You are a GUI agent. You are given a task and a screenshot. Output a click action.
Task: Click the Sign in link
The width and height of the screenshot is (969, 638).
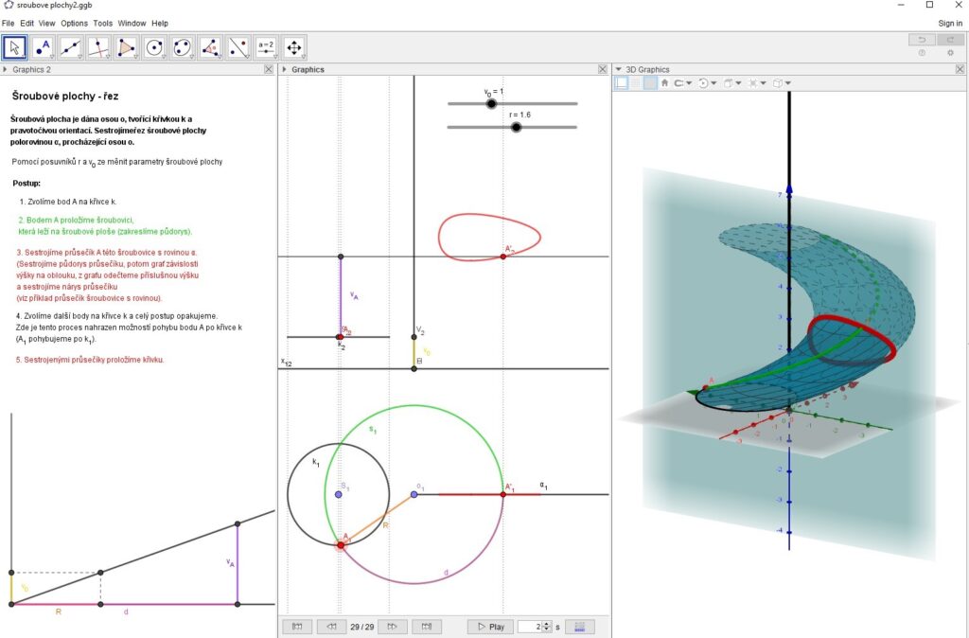950,23
